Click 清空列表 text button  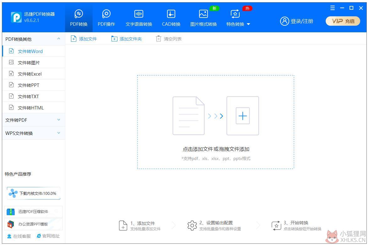pos(173,39)
